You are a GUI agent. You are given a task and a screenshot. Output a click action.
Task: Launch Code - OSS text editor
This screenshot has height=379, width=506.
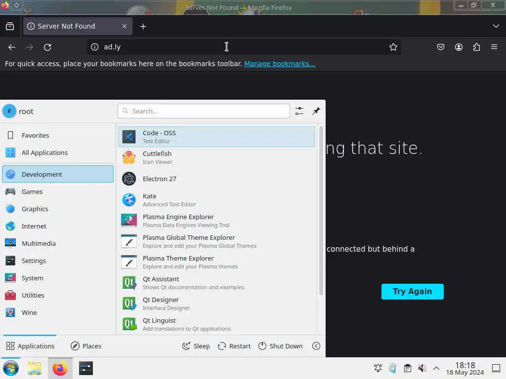(x=216, y=137)
